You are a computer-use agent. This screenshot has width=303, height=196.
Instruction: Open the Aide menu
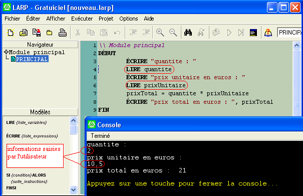(x=149, y=19)
